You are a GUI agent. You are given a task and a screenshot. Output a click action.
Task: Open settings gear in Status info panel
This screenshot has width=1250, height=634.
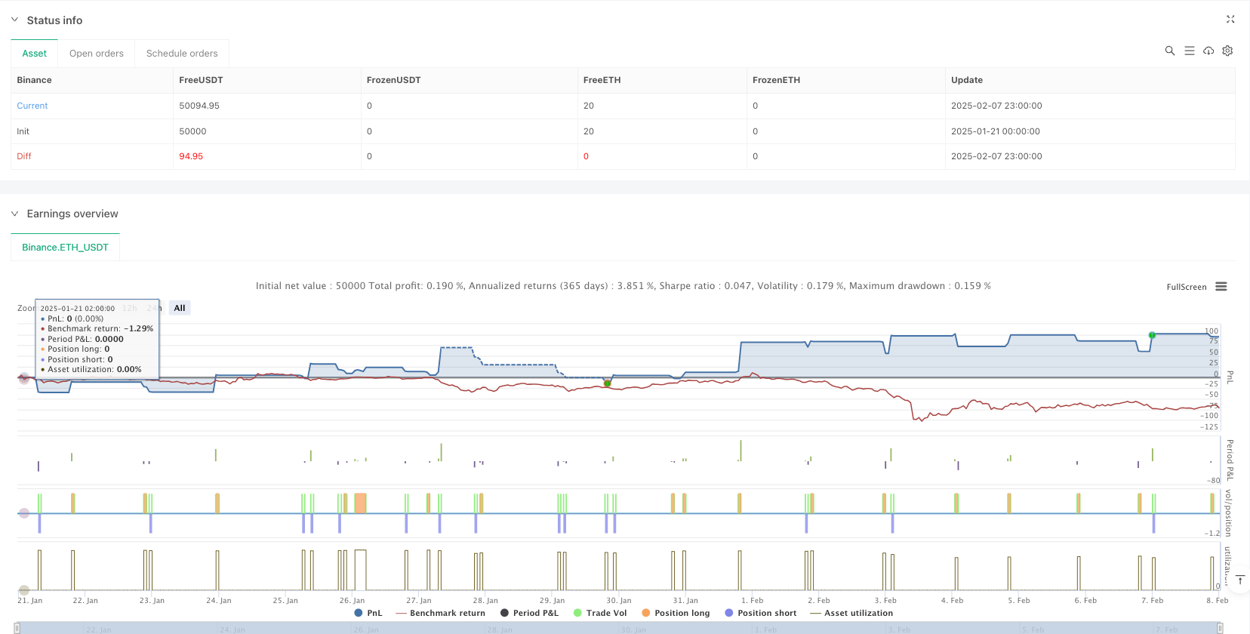click(1227, 51)
